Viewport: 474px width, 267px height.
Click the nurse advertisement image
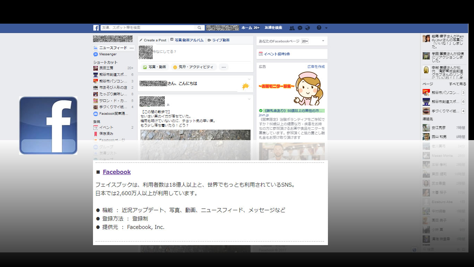pyautogui.click(x=292, y=89)
